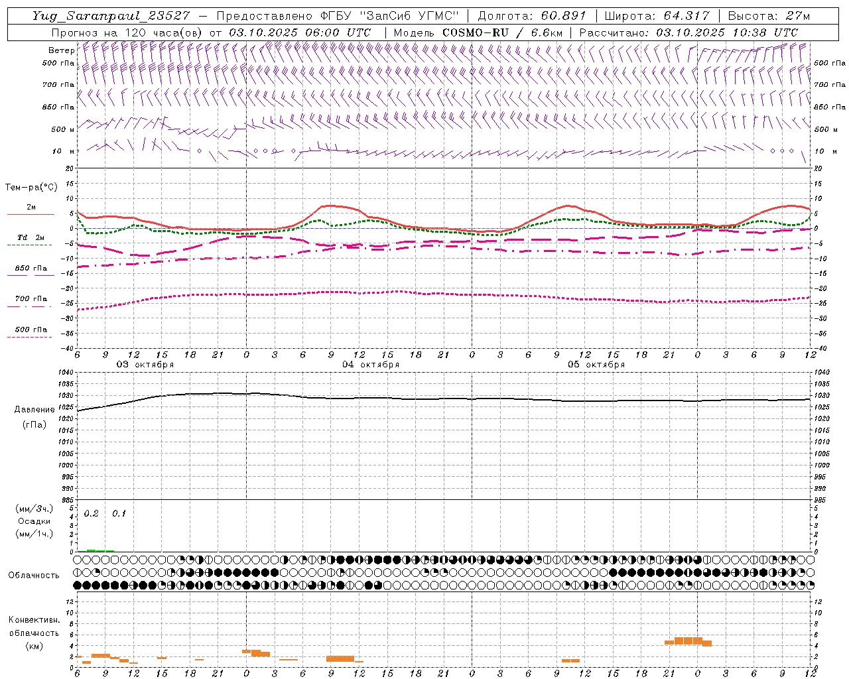The height and width of the screenshot is (679, 849).
Task: Select the 04 октября date label
Action: pyautogui.click(x=371, y=365)
